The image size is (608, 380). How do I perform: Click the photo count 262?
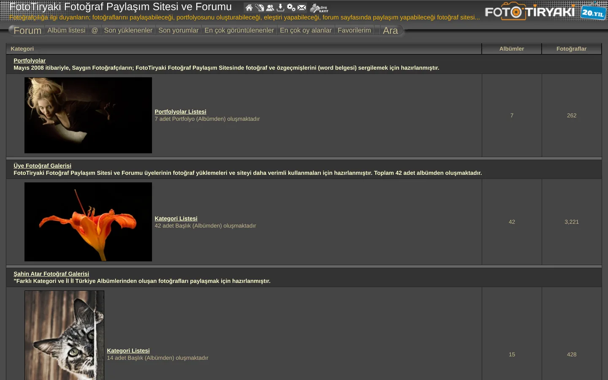[572, 115]
